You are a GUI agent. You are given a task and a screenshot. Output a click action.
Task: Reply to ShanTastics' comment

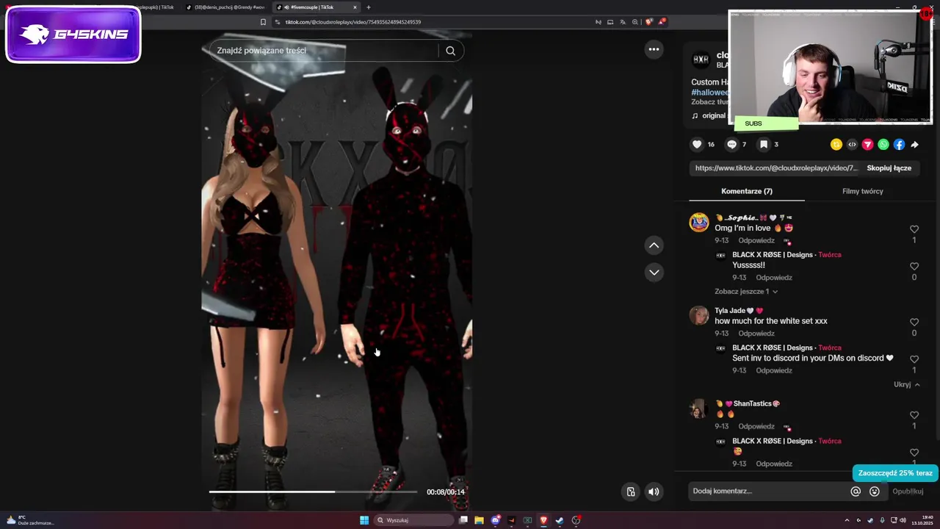click(x=756, y=426)
